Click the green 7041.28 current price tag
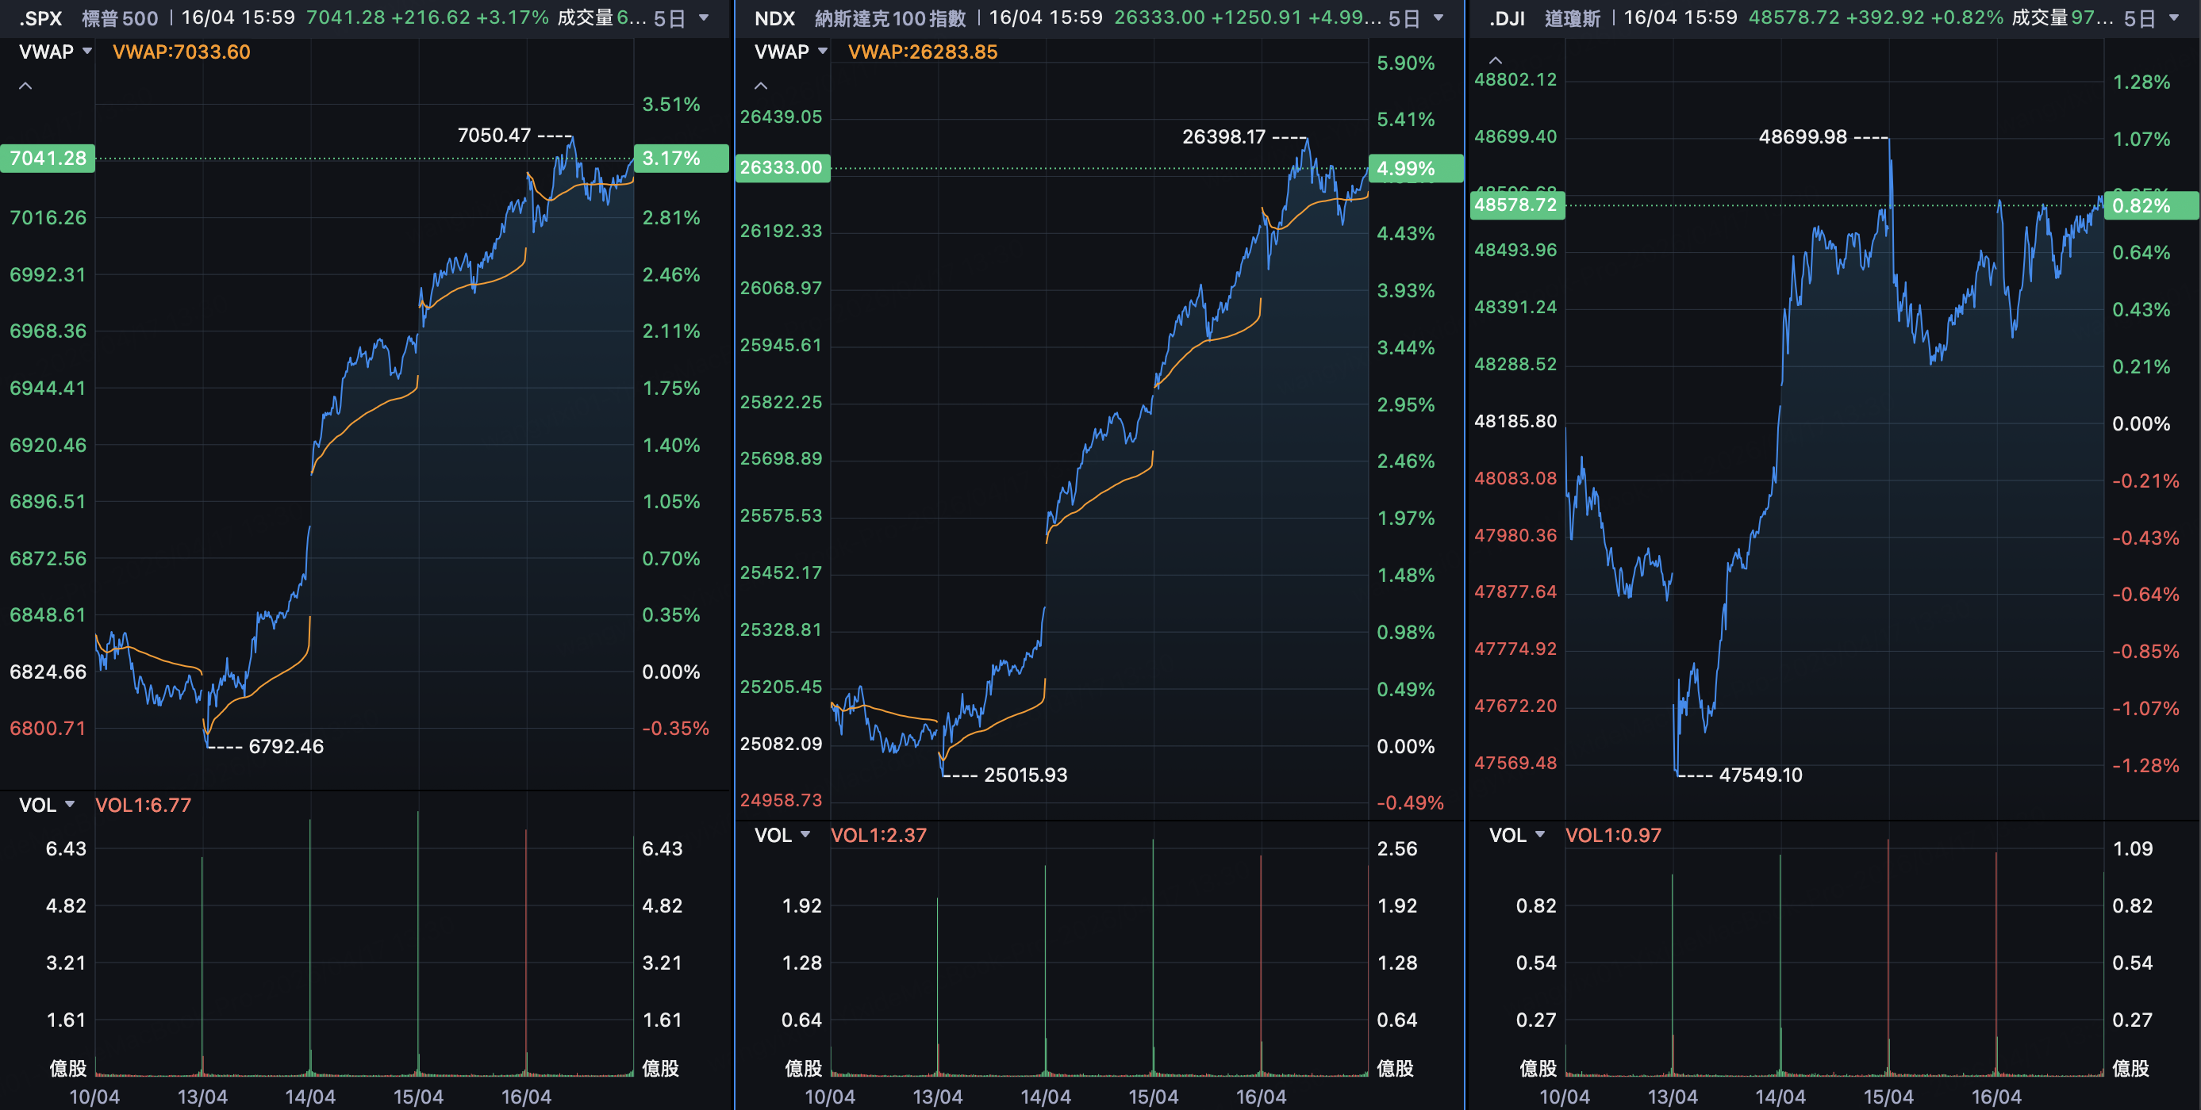 coord(48,158)
